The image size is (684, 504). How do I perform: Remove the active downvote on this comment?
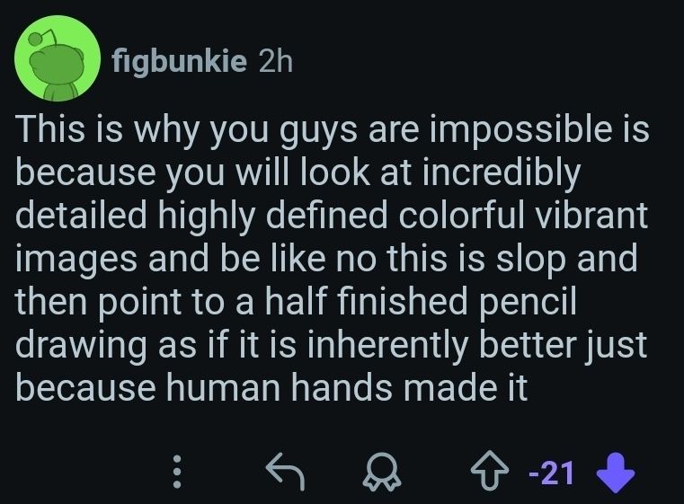(x=616, y=471)
